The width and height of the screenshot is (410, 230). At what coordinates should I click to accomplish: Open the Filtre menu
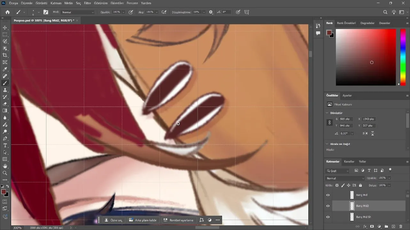pos(87,3)
